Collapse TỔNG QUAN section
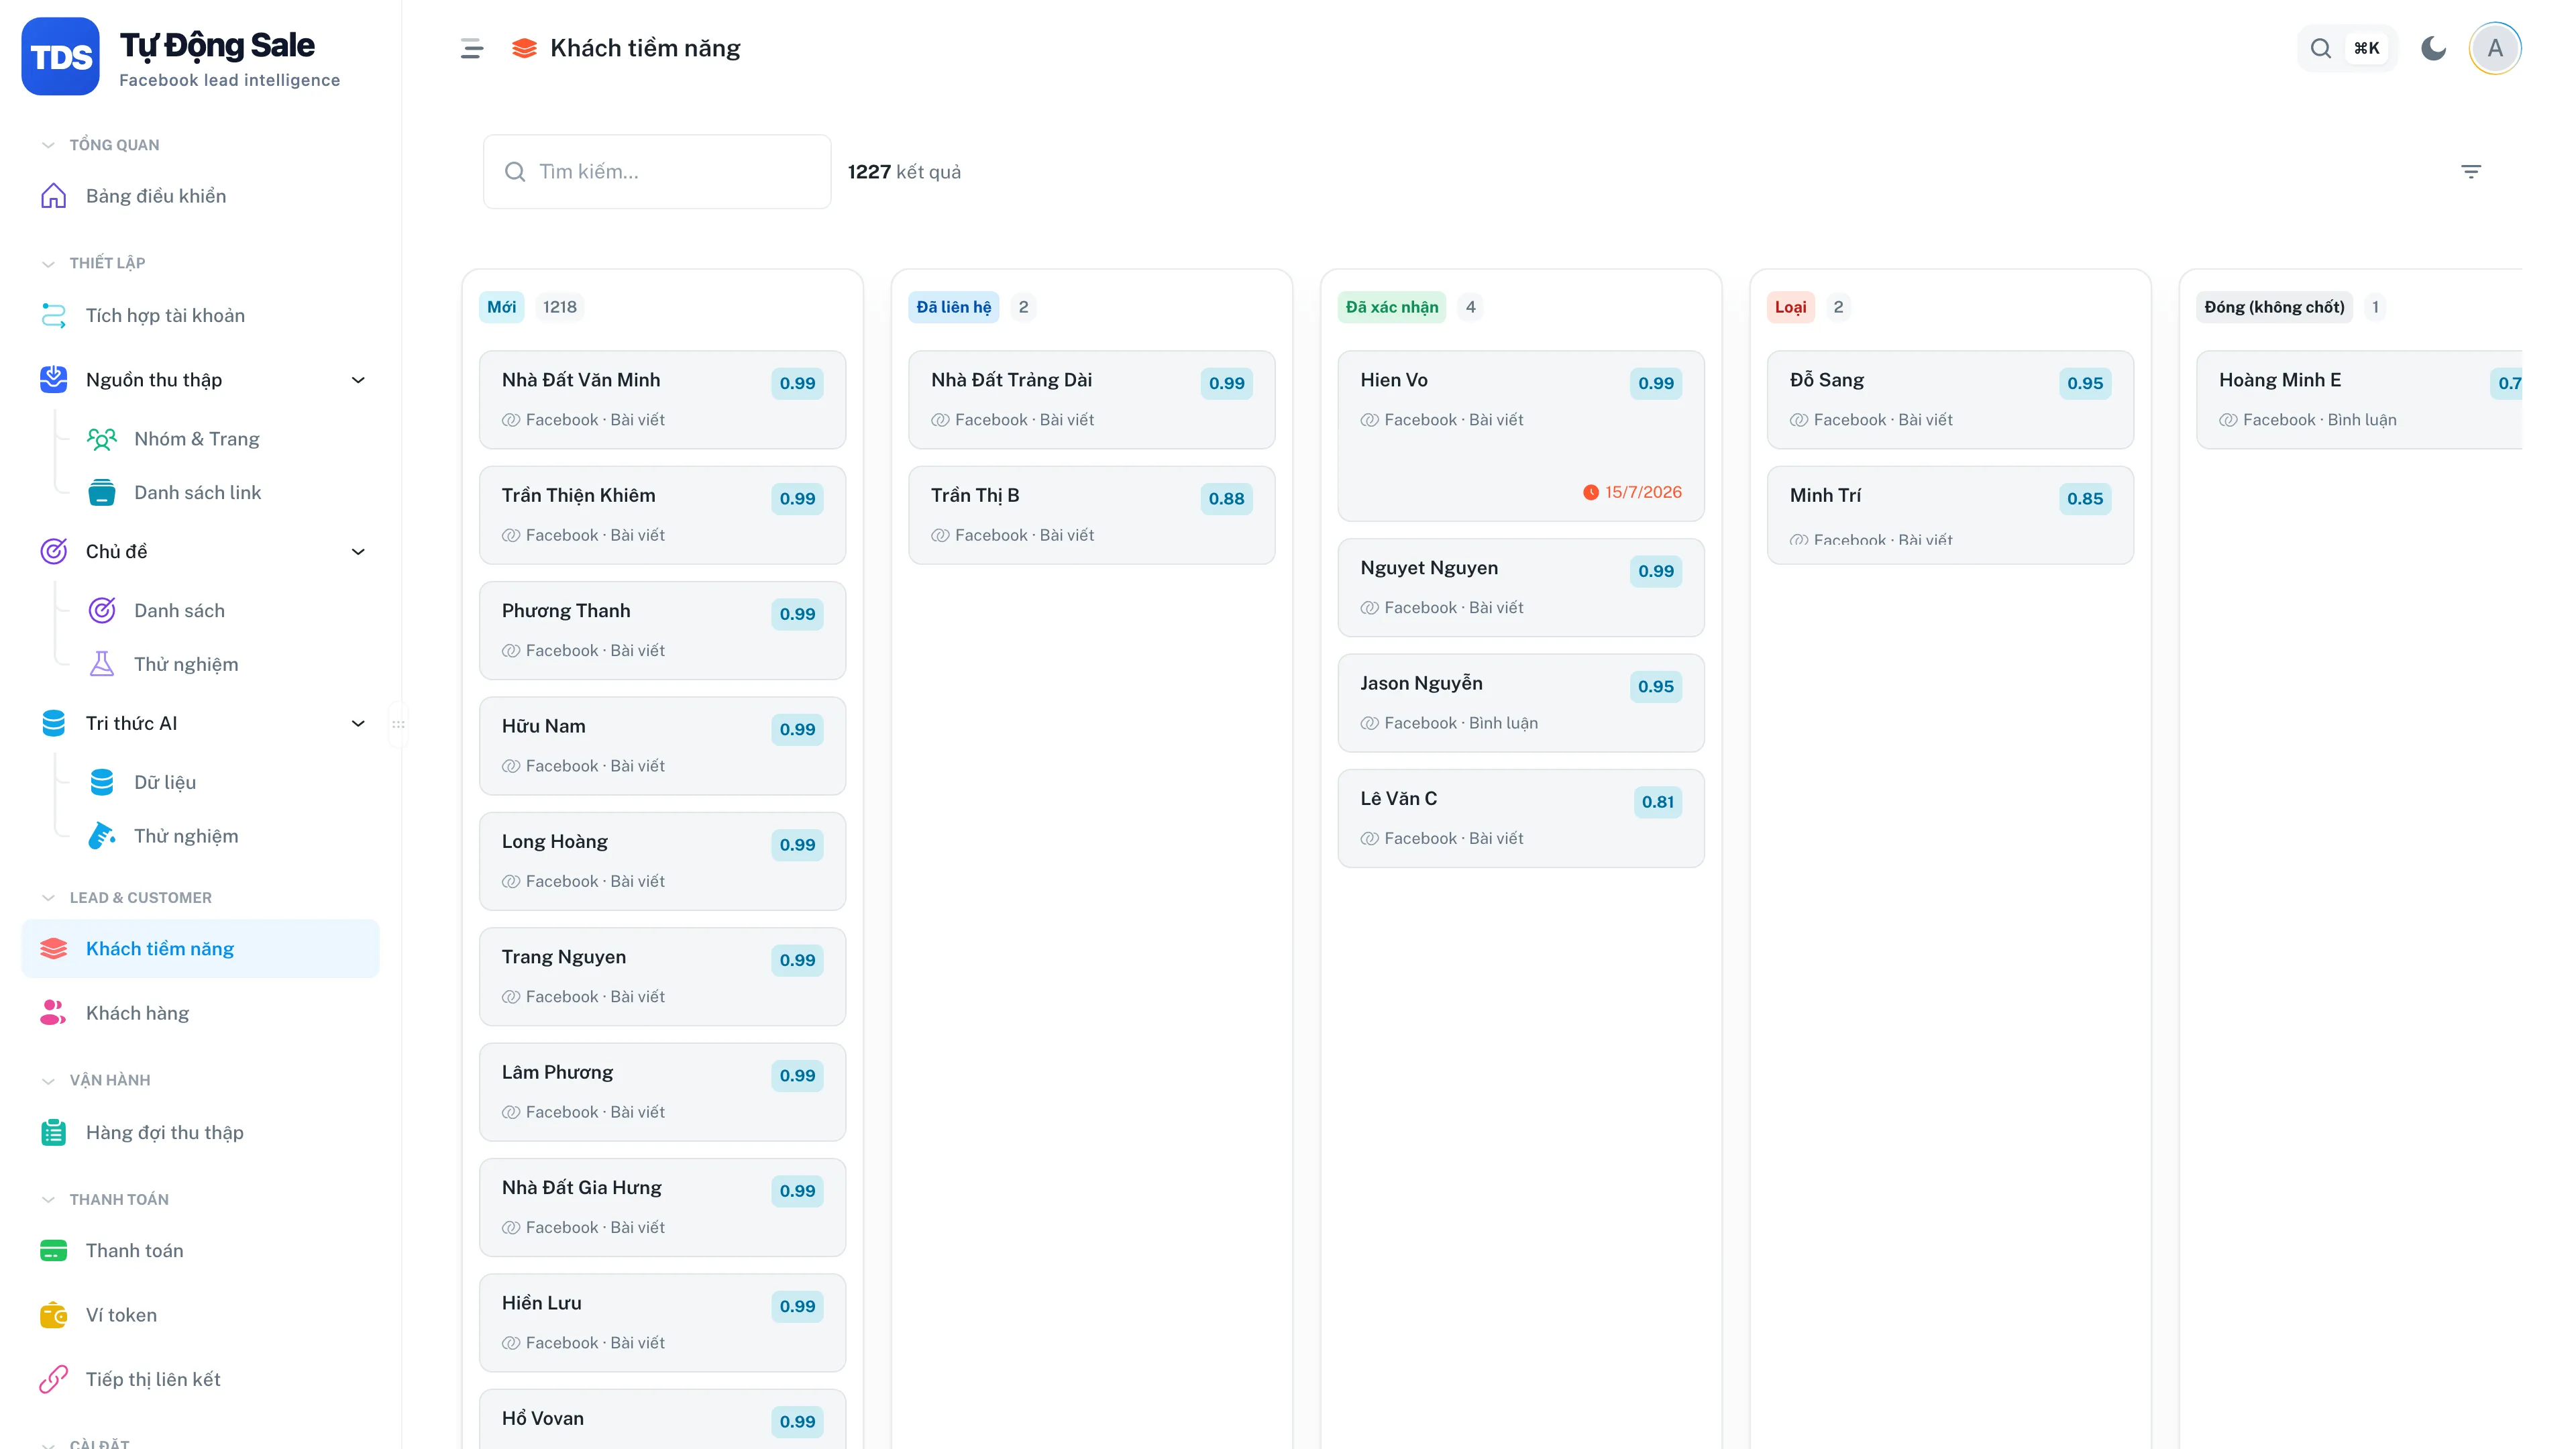This screenshot has height=1449, width=2576. [100, 145]
